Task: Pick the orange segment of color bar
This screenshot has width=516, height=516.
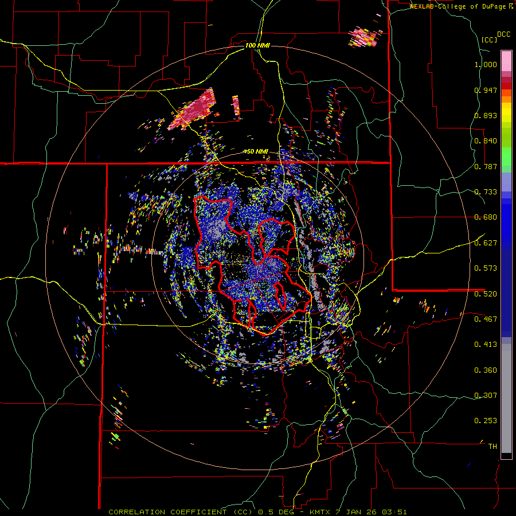Action: [506, 99]
